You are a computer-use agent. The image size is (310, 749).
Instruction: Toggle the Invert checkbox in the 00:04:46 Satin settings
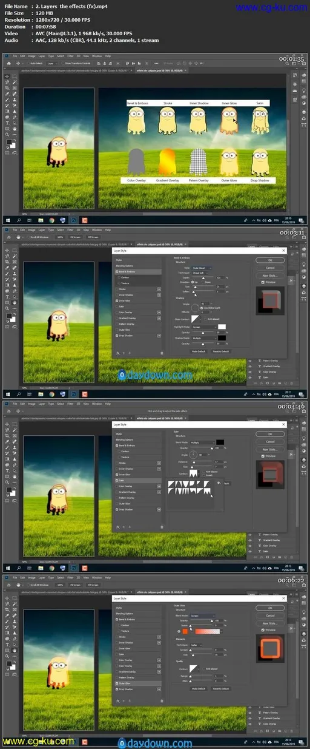[205, 474]
